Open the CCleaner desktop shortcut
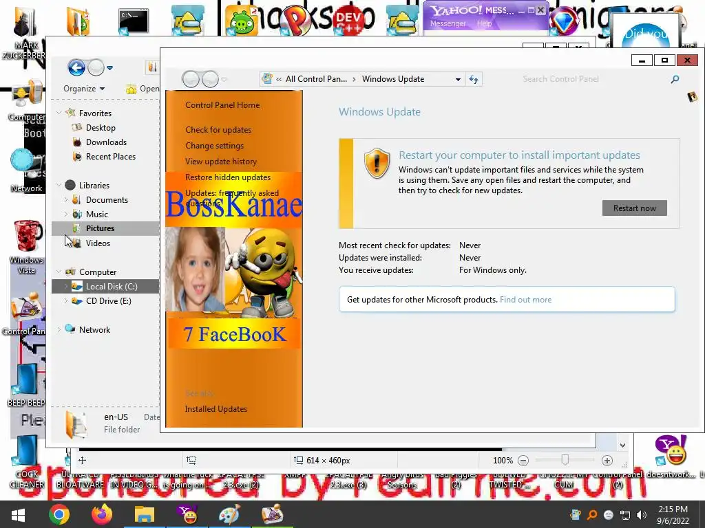This screenshot has width=705, height=528. pos(26,463)
